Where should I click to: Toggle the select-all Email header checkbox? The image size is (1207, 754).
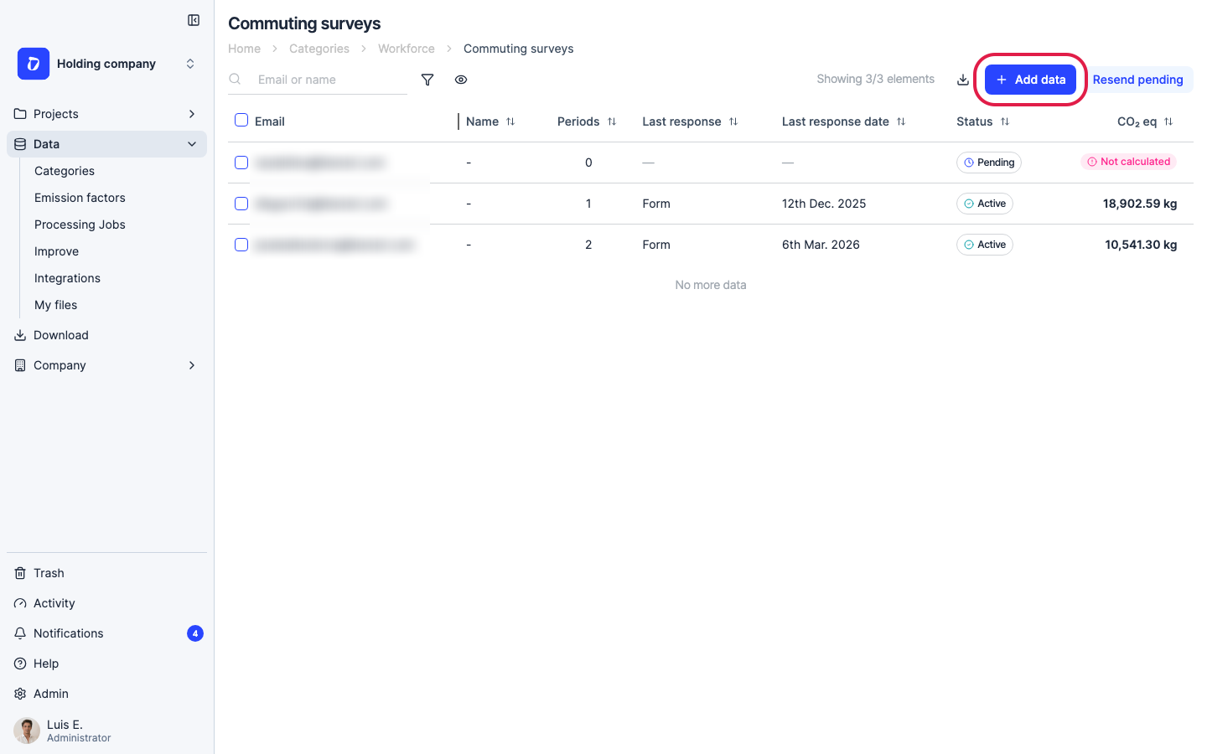pyautogui.click(x=241, y=120)
